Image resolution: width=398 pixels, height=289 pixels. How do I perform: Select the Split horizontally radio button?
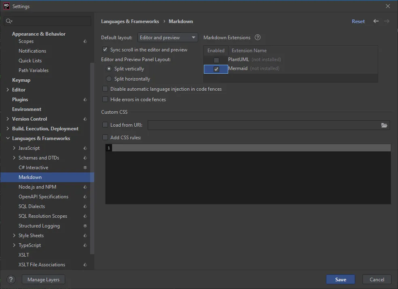(x=109, y=79)
